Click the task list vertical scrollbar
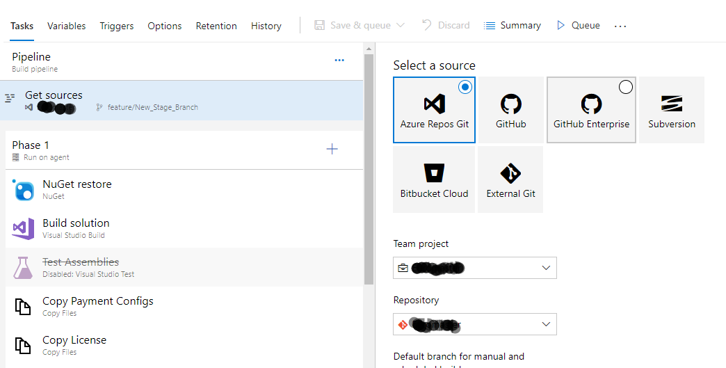 (369, 169)
